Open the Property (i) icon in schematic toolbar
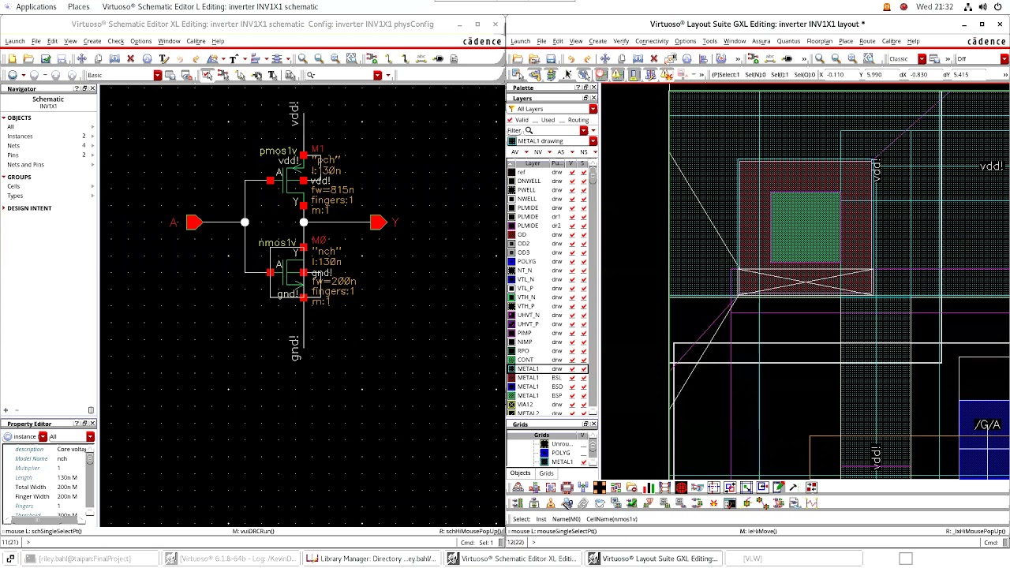Viewport: 1010px width, 568px height. (x=147, y=58)
